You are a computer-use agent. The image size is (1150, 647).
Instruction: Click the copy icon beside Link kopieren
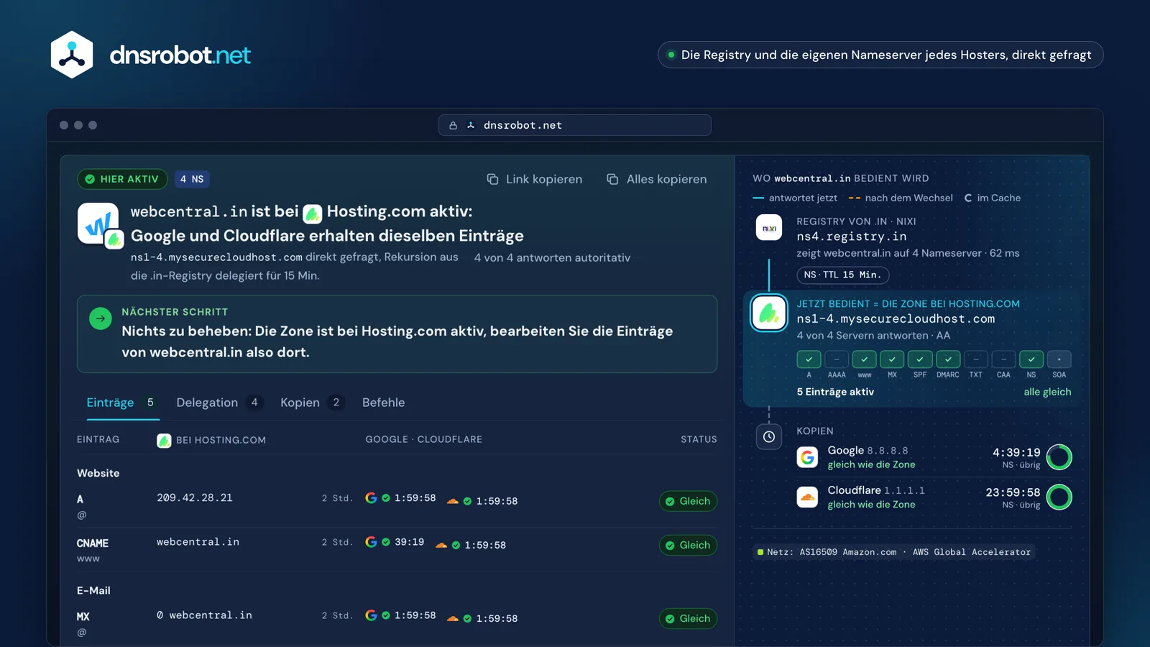tap(492, 179)
